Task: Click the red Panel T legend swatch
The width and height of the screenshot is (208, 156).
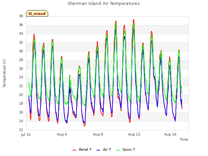Action: (x=74, y=150)
